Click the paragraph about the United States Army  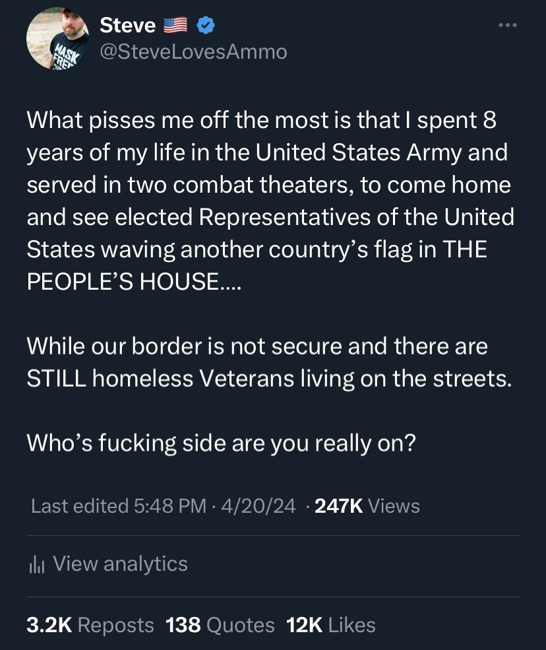pyautogui.click(x=269, y=201)
